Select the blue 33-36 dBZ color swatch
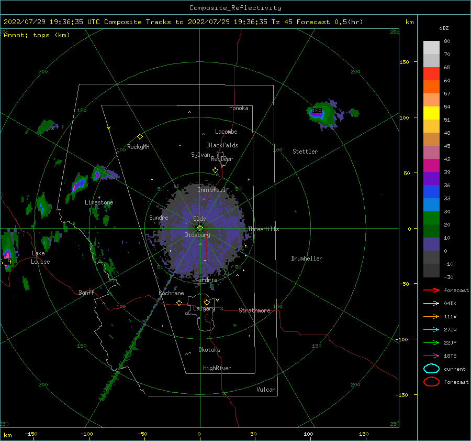 click(x=431, y=192)
